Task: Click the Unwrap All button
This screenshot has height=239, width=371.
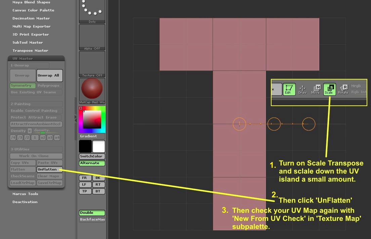Action: tap(49, 75)
